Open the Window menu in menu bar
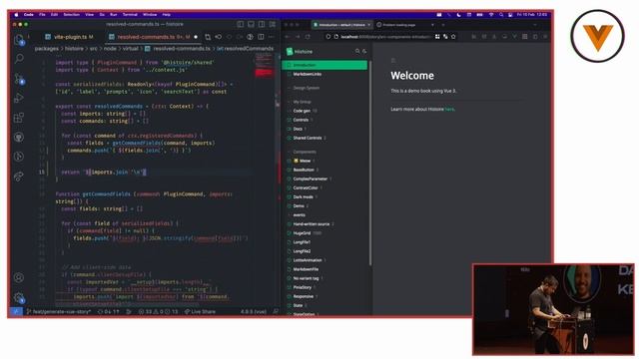Image resolution: width=639 pixels, height=359 pixels. coord(150,15)
